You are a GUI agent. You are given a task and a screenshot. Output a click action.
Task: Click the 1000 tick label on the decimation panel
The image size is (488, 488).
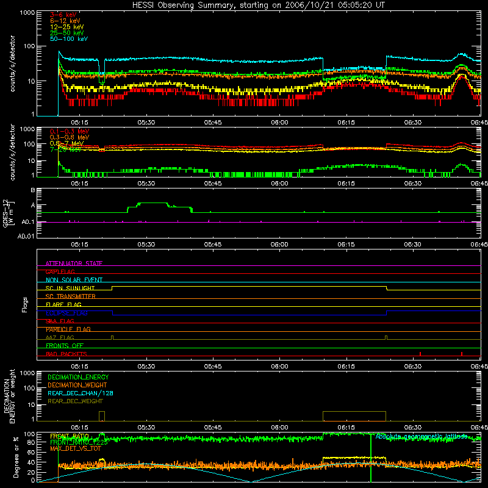coord(27,373)
